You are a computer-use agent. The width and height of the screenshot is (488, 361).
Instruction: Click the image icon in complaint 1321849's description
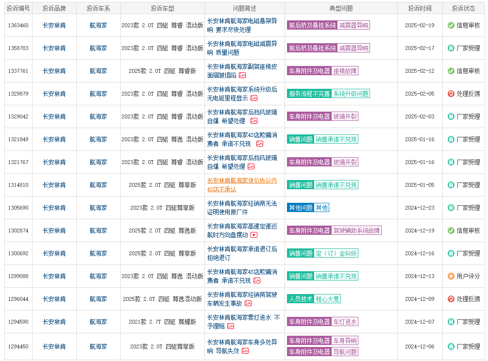260,144
